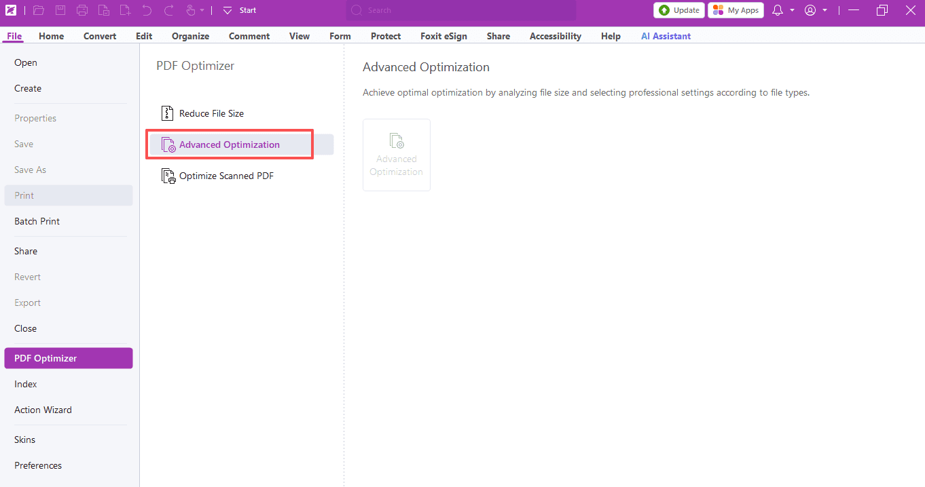Viewport: 925px width, 487px height.
Task: Select the Reduce File Size option
Action: tap(242, 113)
